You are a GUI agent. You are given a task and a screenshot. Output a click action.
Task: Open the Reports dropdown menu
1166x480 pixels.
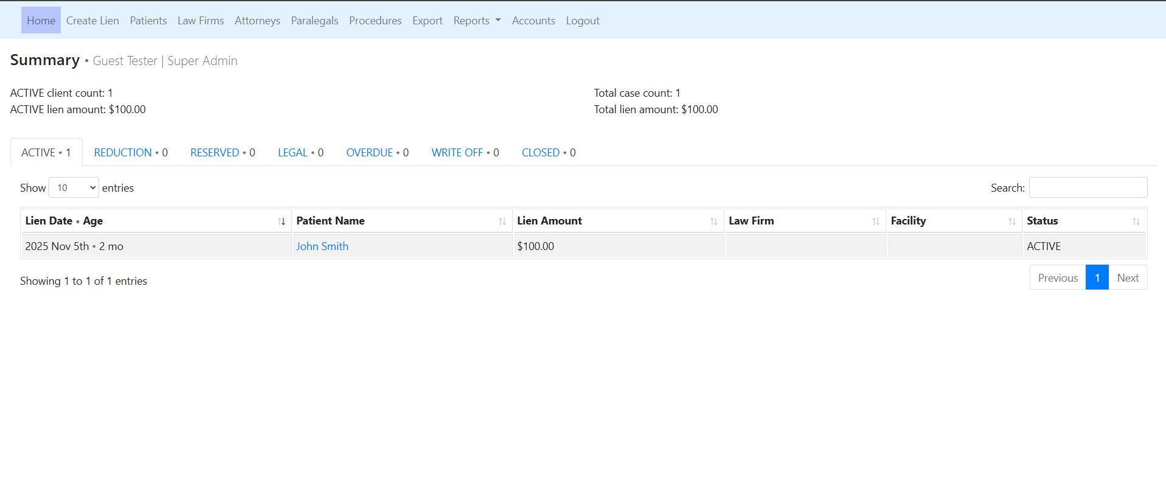pos(477,21)
